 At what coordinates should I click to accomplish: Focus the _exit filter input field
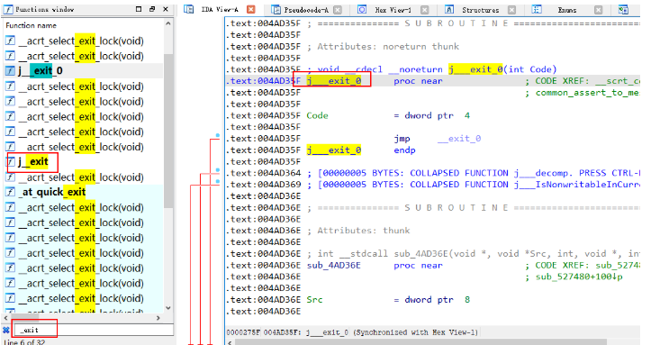click(93, 331)
